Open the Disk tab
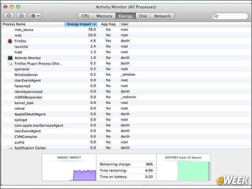 tap(143, 16)
